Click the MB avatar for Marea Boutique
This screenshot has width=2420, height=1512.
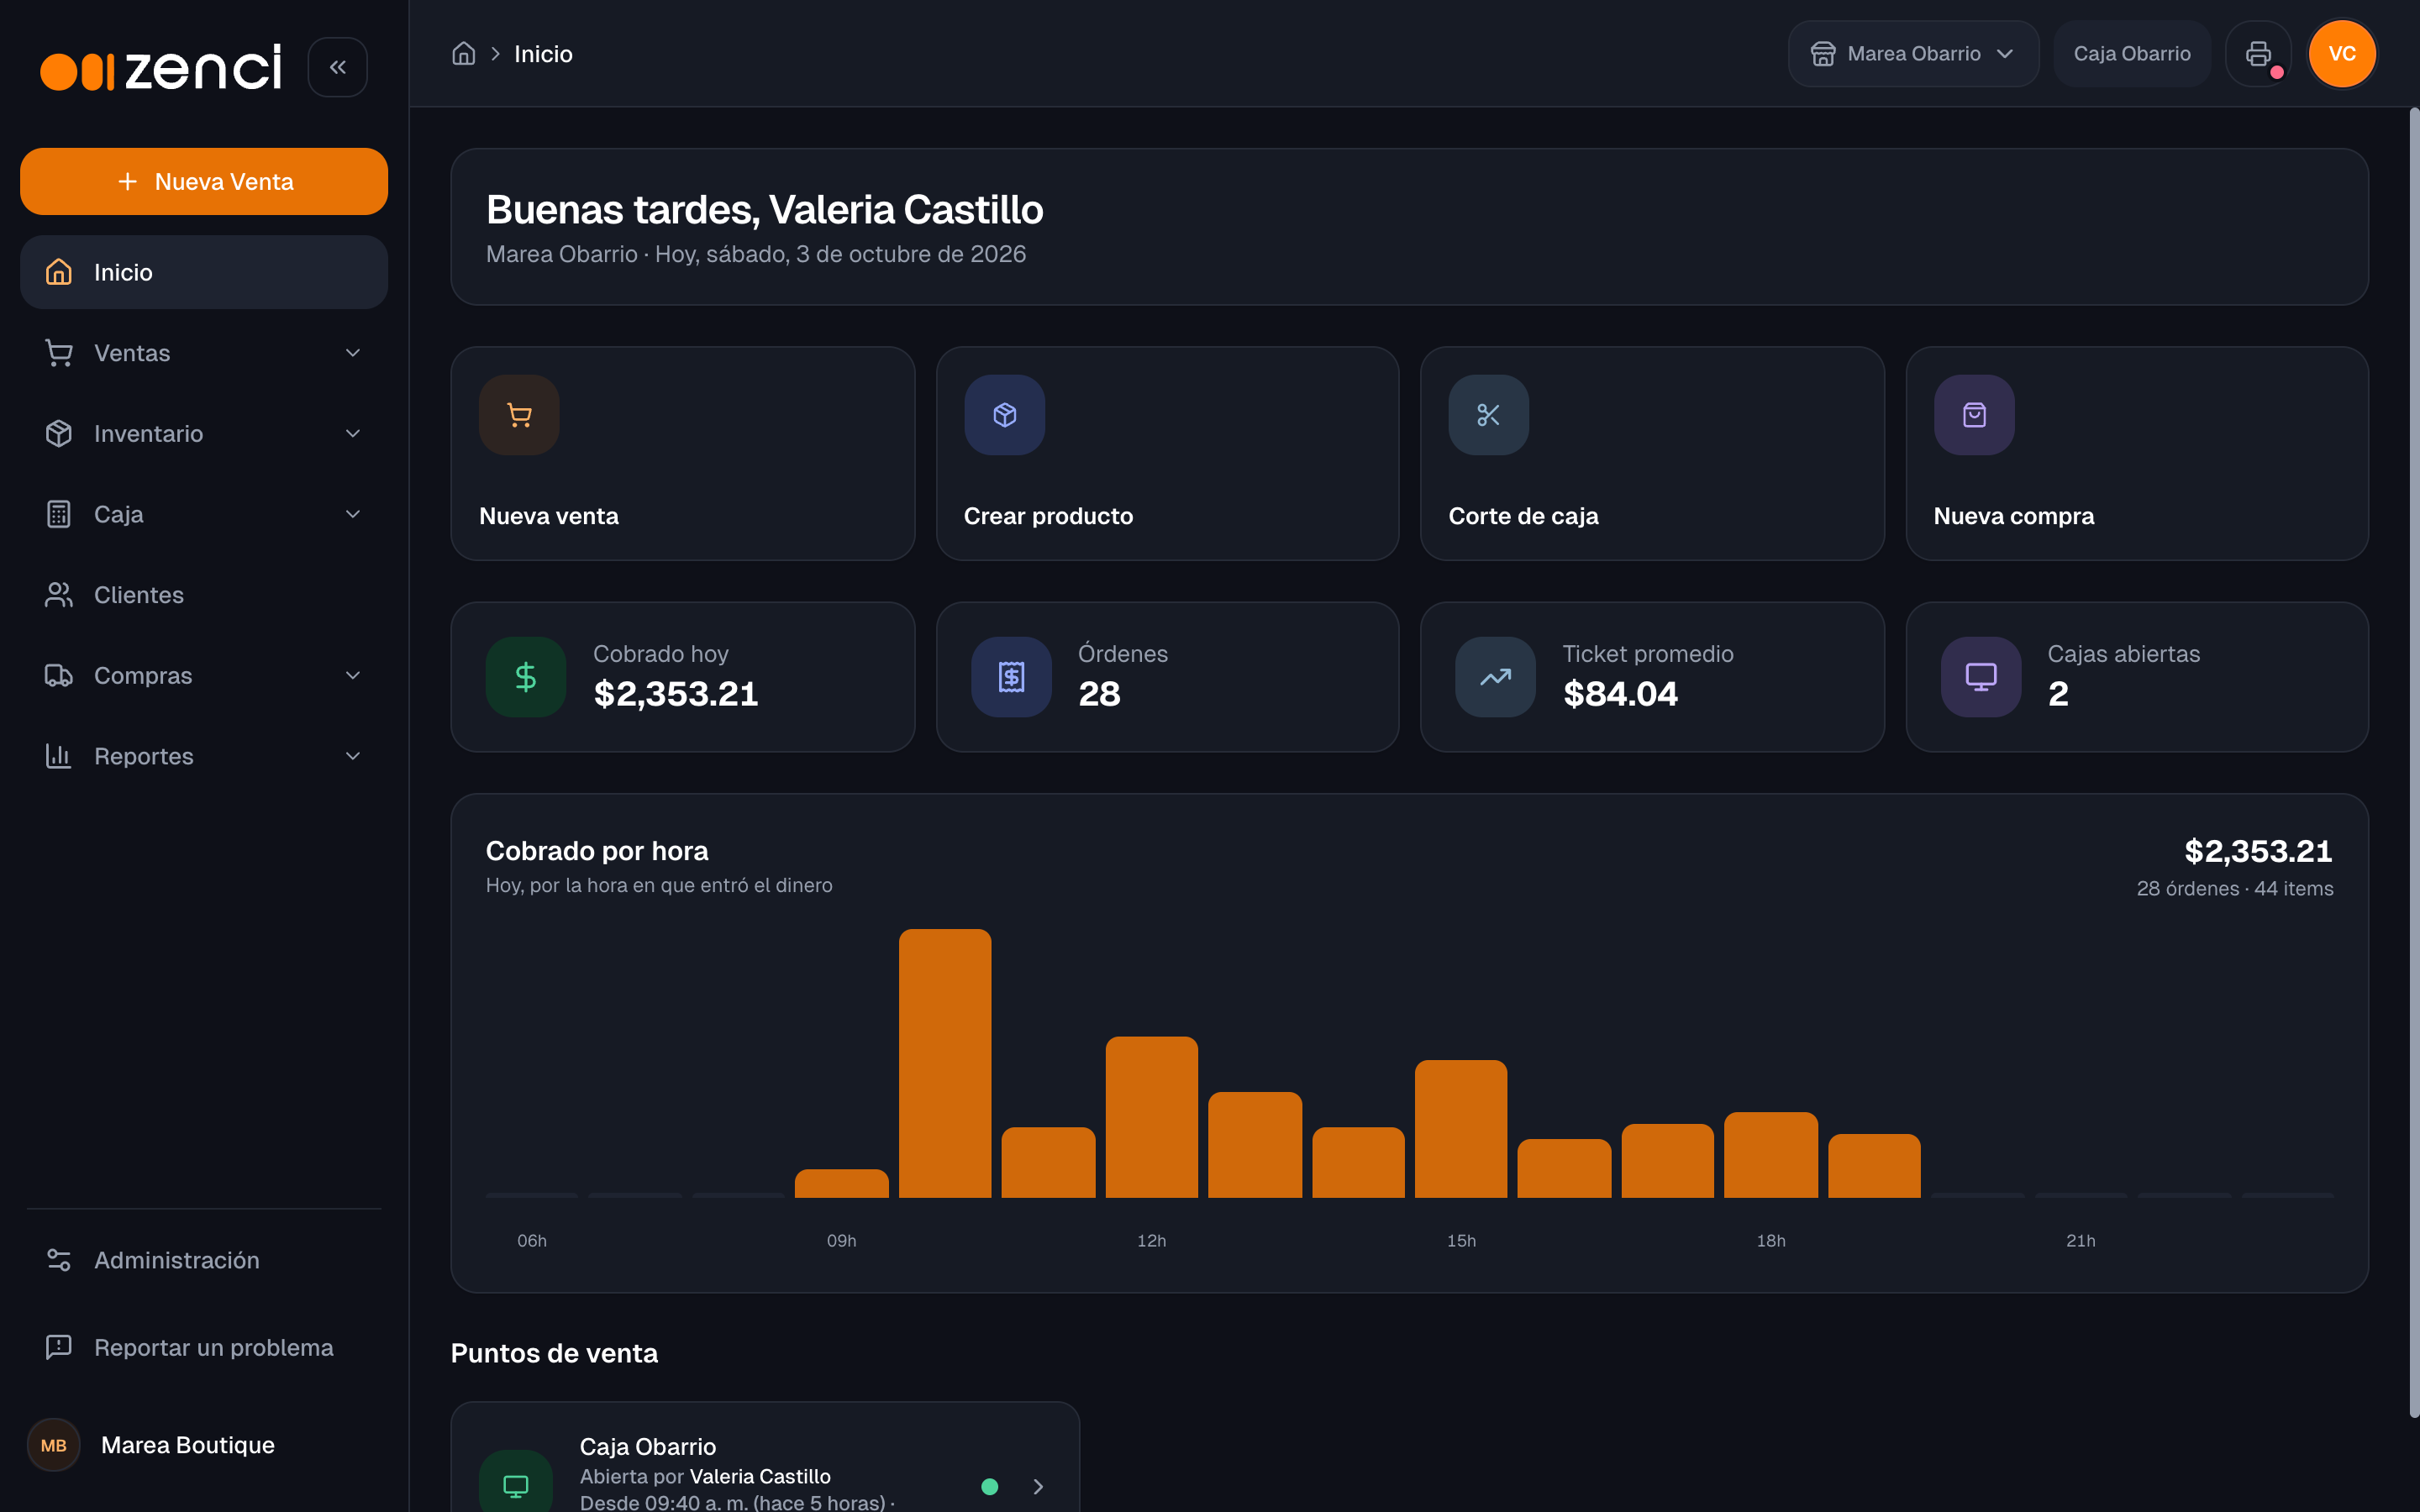54,1445
